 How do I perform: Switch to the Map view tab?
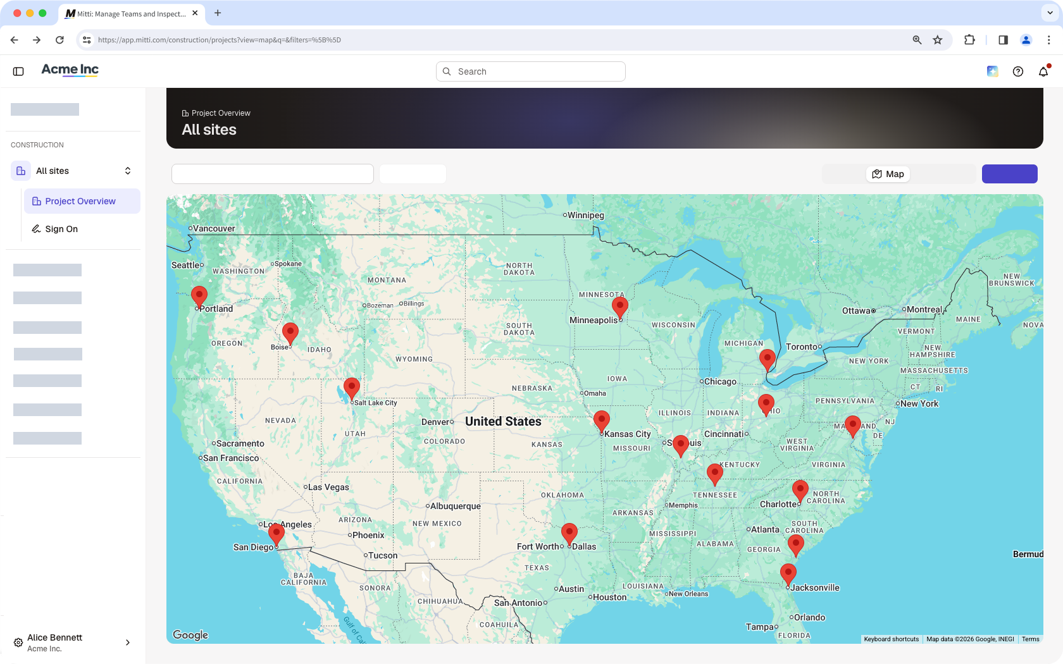pos(888,174)
